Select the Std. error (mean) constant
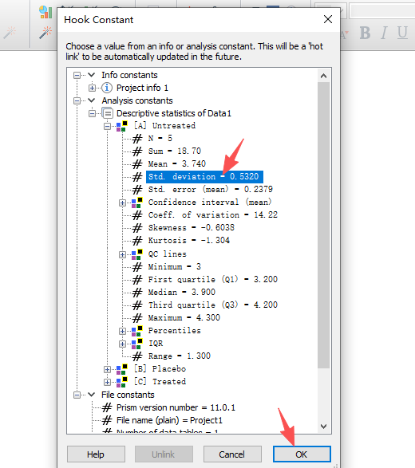 click(x=211, y=189)
